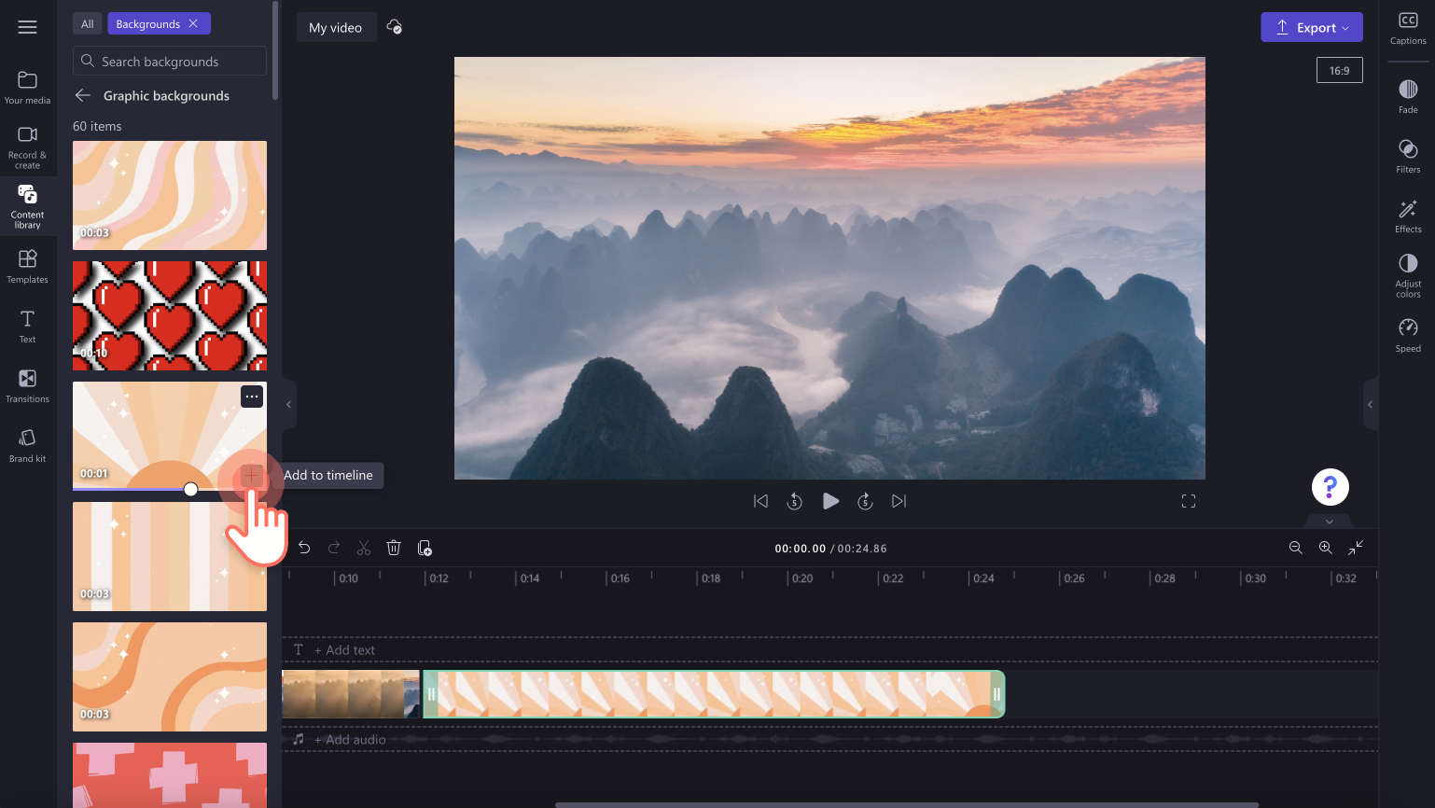Forward five seconds
Image resolution: width=1435 pixels, height=808 pixels.
point(865,501)
